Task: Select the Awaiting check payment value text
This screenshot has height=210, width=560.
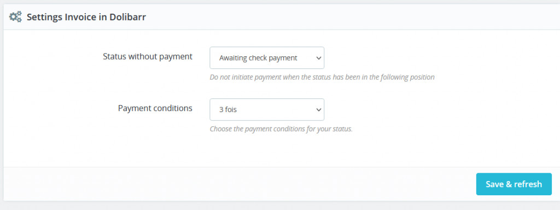Action: click(258, 58)
